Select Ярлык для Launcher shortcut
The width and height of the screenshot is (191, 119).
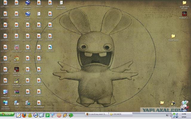coord(17,72)
